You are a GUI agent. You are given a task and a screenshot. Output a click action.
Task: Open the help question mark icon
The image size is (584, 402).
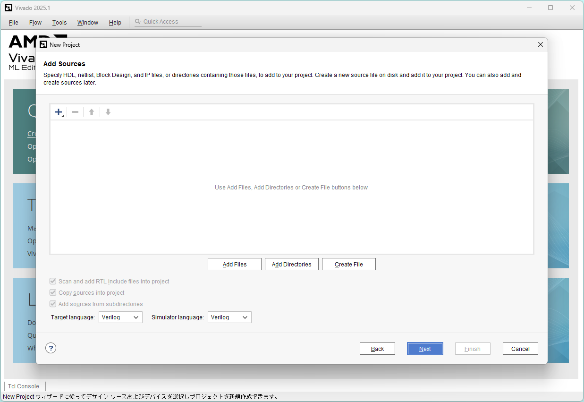(51, 348)
